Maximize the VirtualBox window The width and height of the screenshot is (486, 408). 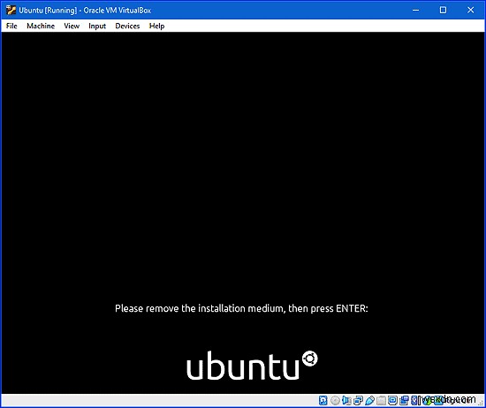point(444,10)
